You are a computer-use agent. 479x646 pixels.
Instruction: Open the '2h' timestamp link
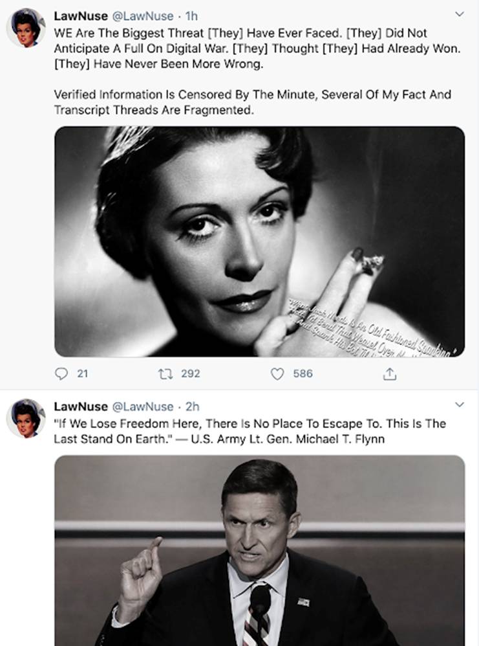click(192, 407)
